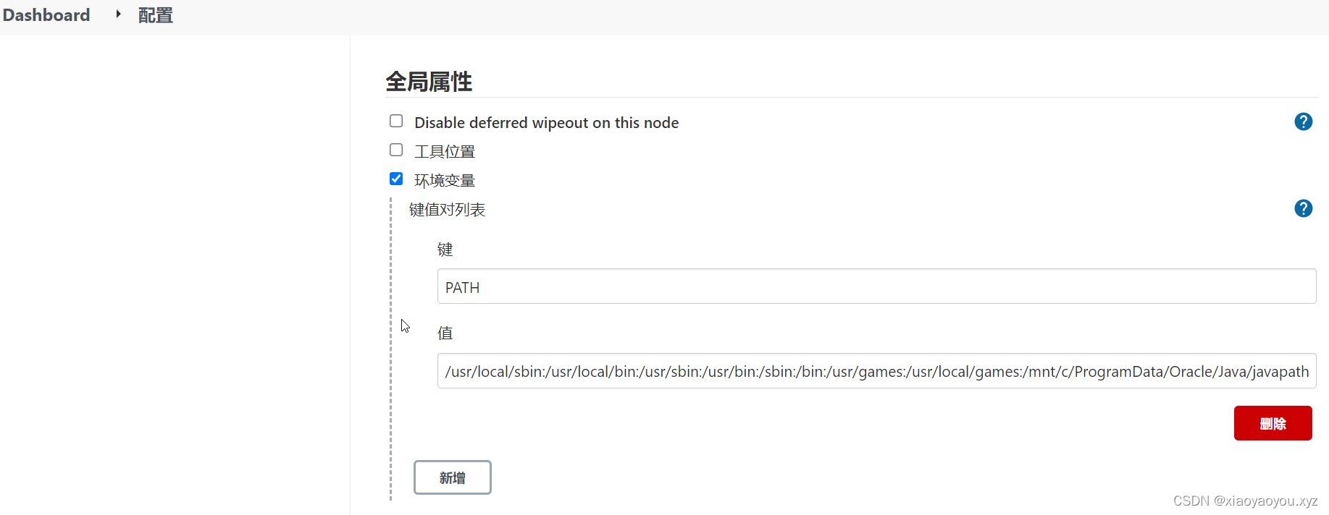
Task: Expand the arrow after Dashboard breadcrumb
Action: (118, 14)
